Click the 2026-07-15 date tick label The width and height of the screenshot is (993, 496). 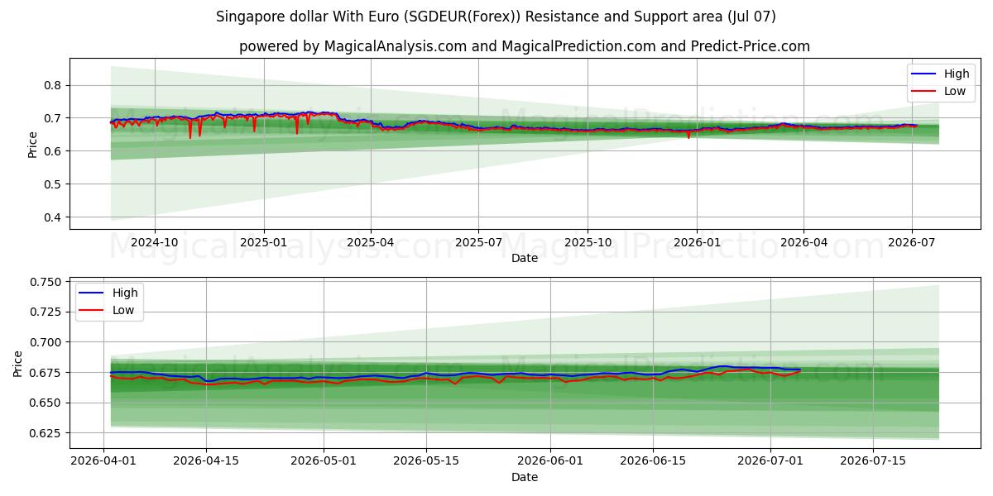875,460
